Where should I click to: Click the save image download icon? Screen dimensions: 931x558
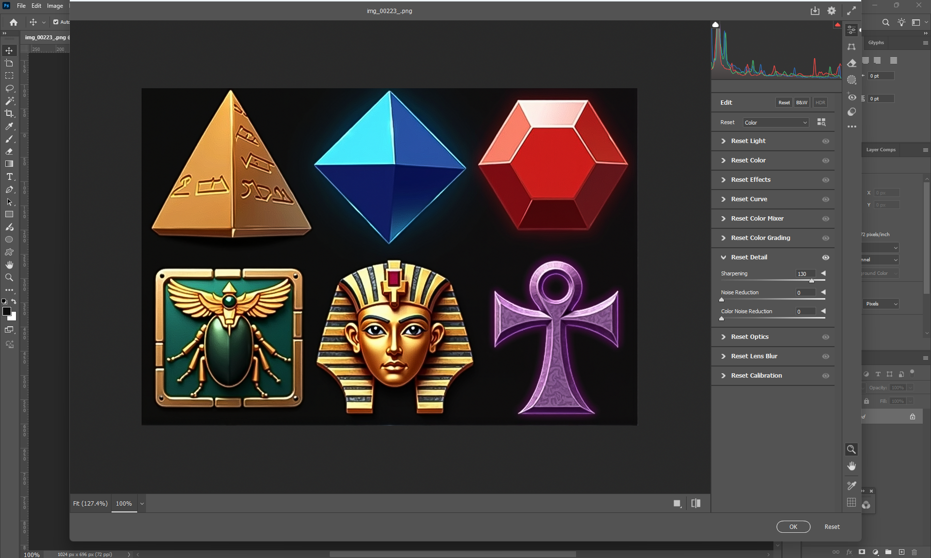[815, 11]
